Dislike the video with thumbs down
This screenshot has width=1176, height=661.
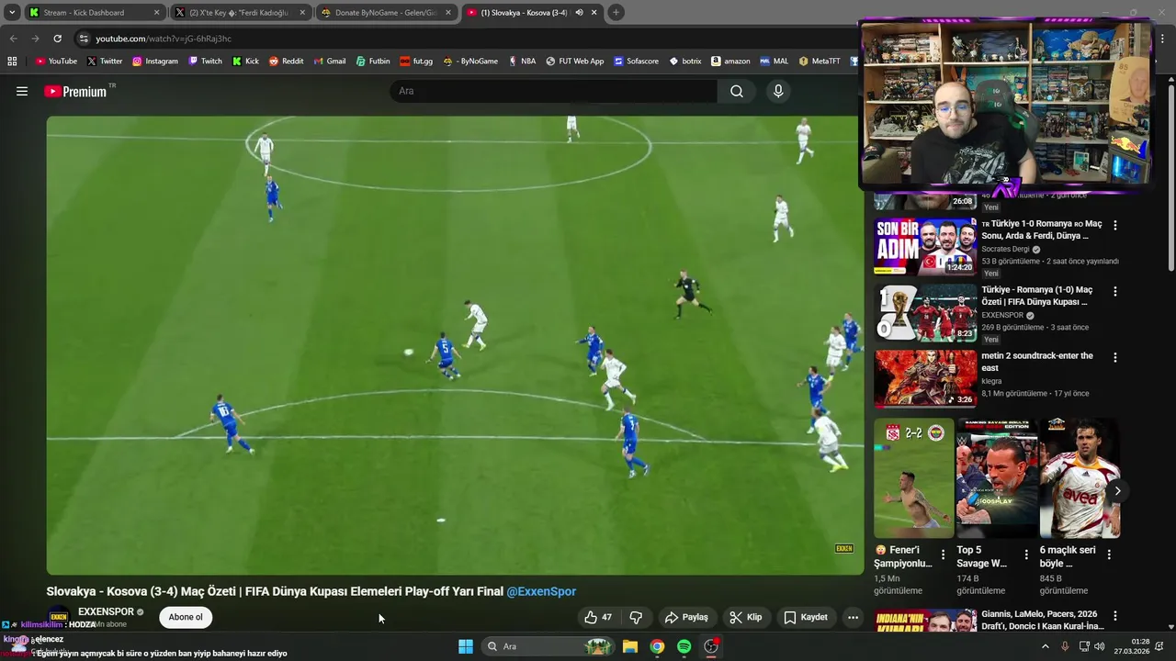636,617
